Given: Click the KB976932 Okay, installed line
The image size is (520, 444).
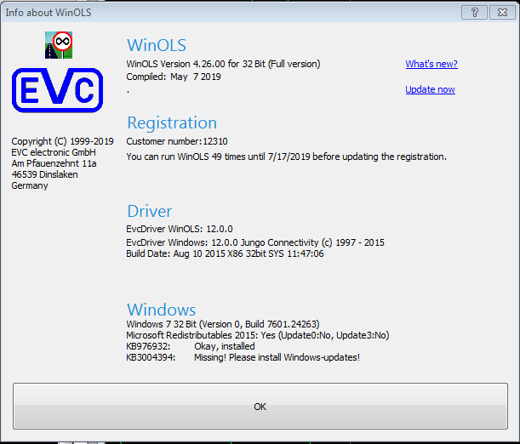Looking at the screenshot, I should coord(191,346).
